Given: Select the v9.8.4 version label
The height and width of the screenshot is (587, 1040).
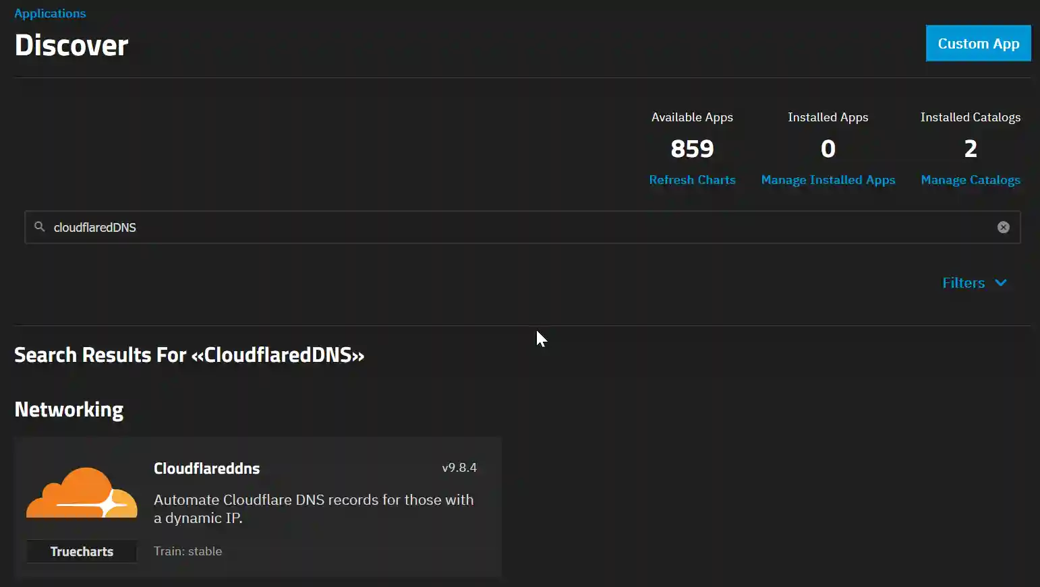Looking at the screenshot, I should [458, 467].
